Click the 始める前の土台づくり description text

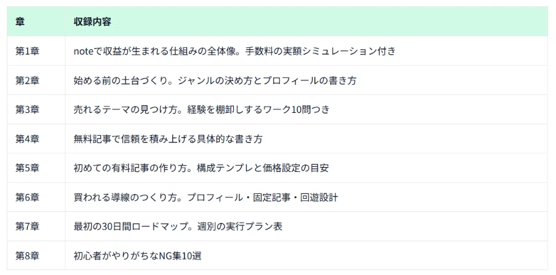(x=215, y=80)
